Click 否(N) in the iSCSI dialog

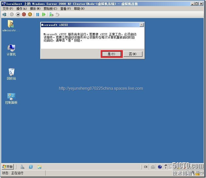pyautogui.click(x=133, y=54)
